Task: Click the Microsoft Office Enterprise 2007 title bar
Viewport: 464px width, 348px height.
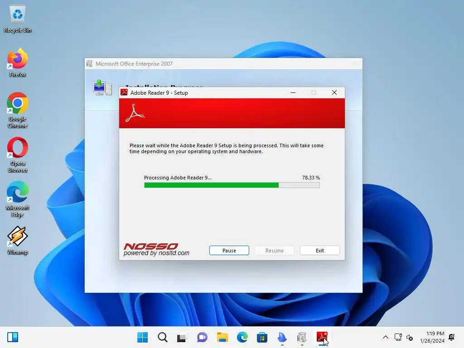Action: [223, 63]
